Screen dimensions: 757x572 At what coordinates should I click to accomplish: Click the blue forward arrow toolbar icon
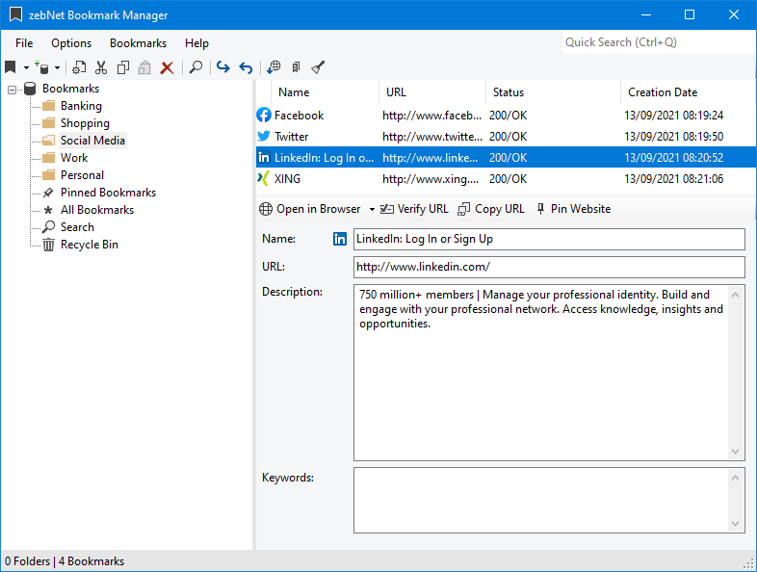[223, 67]
